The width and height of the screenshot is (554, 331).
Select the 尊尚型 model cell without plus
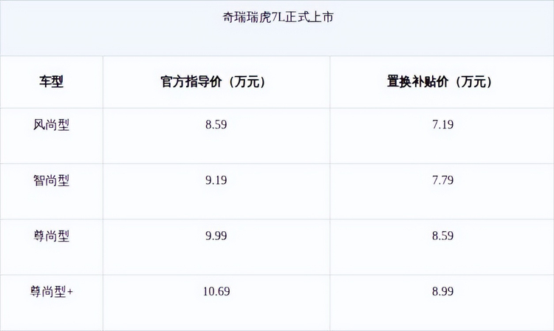tap(52, 236)
